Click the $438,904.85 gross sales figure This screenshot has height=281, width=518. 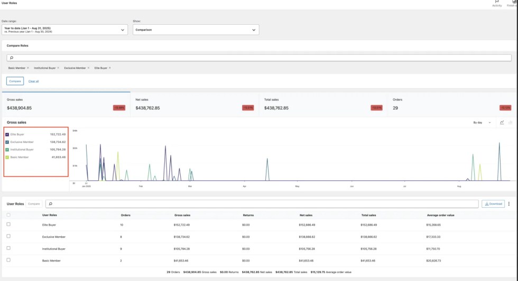19,108
